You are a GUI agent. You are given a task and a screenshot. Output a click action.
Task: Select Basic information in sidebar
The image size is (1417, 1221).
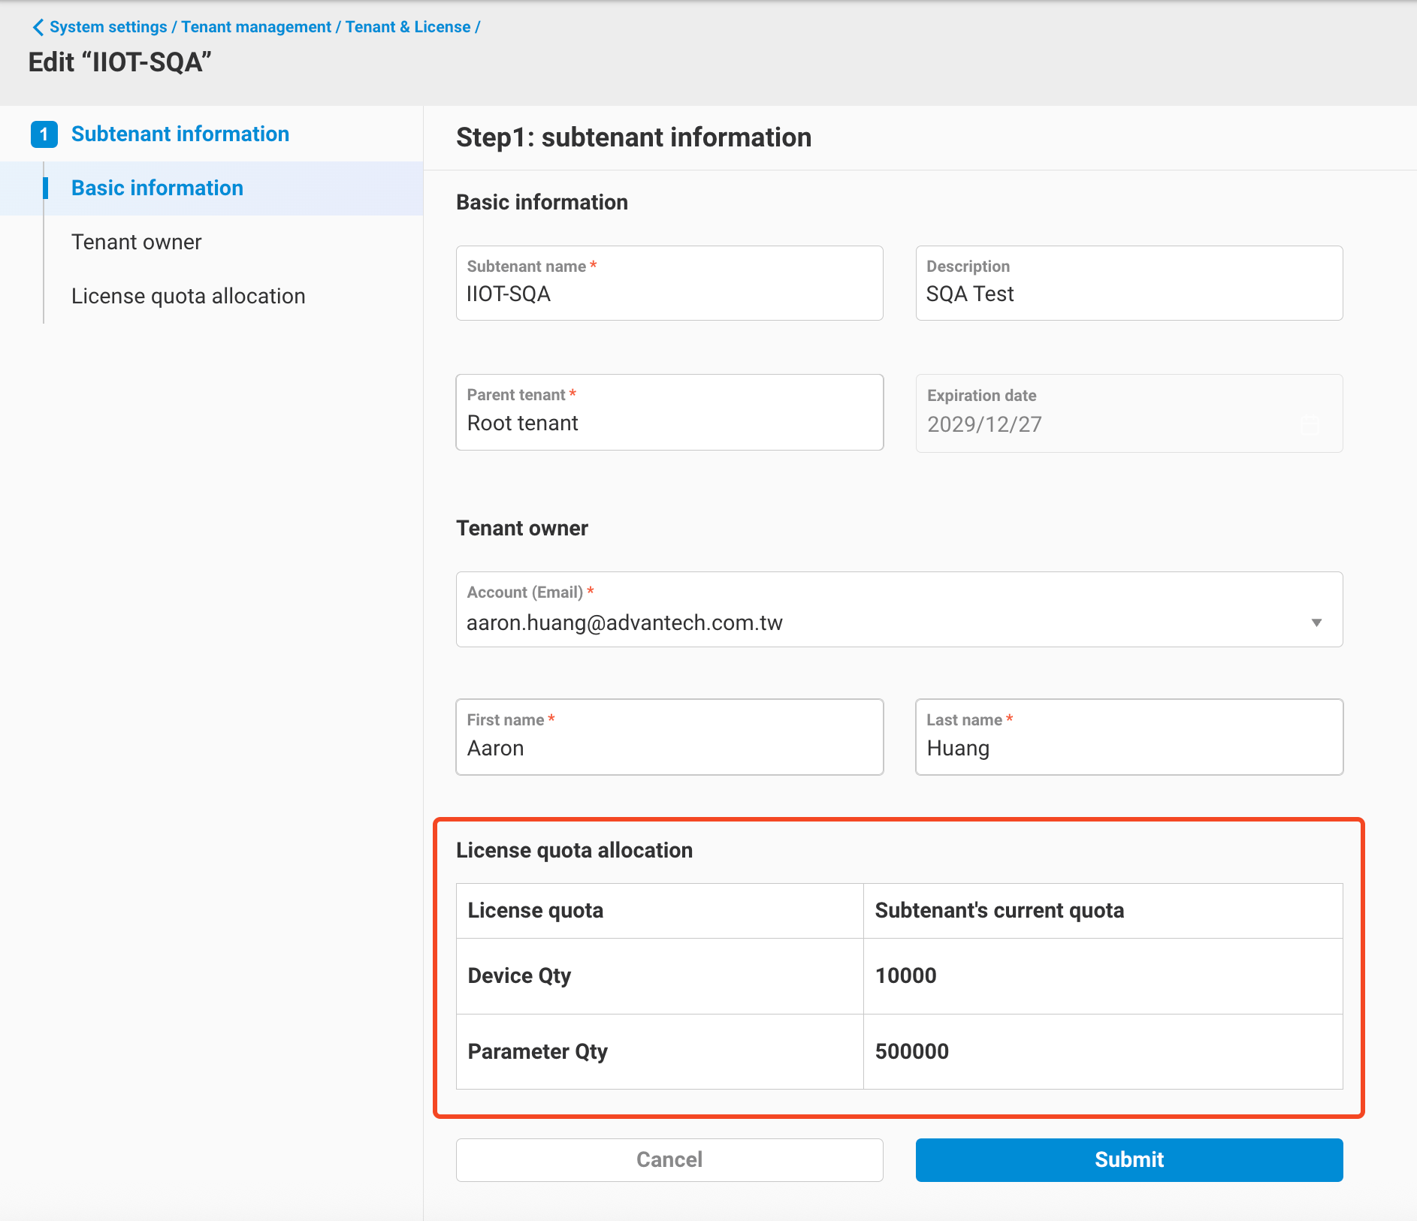pyautogui.click(x=157, y=188)
